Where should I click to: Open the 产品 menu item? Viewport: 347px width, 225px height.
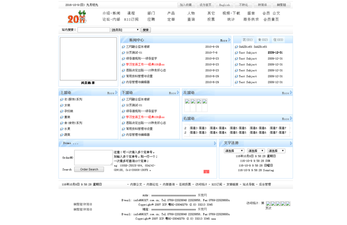pos(171,13)
